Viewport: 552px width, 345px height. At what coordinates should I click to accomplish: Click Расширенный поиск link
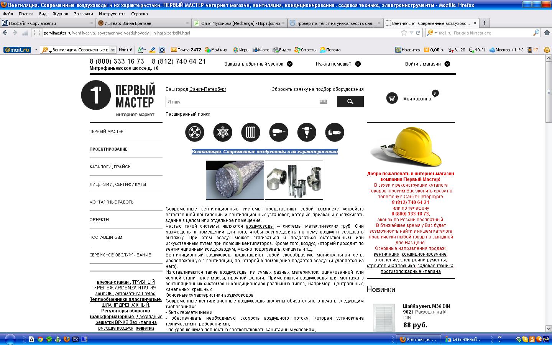[188, 114]
